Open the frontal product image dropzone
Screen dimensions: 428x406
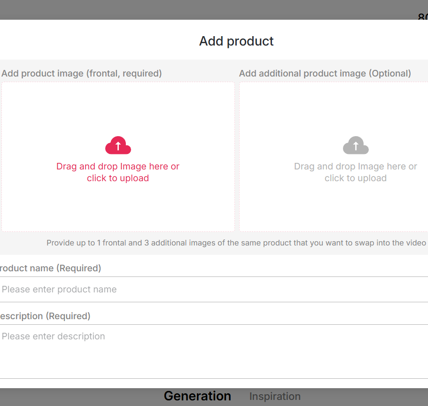(118, 156)
